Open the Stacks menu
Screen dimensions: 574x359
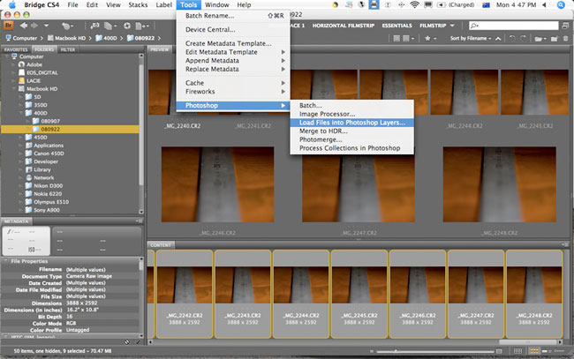pyautogui.click(x=138, y=4)
